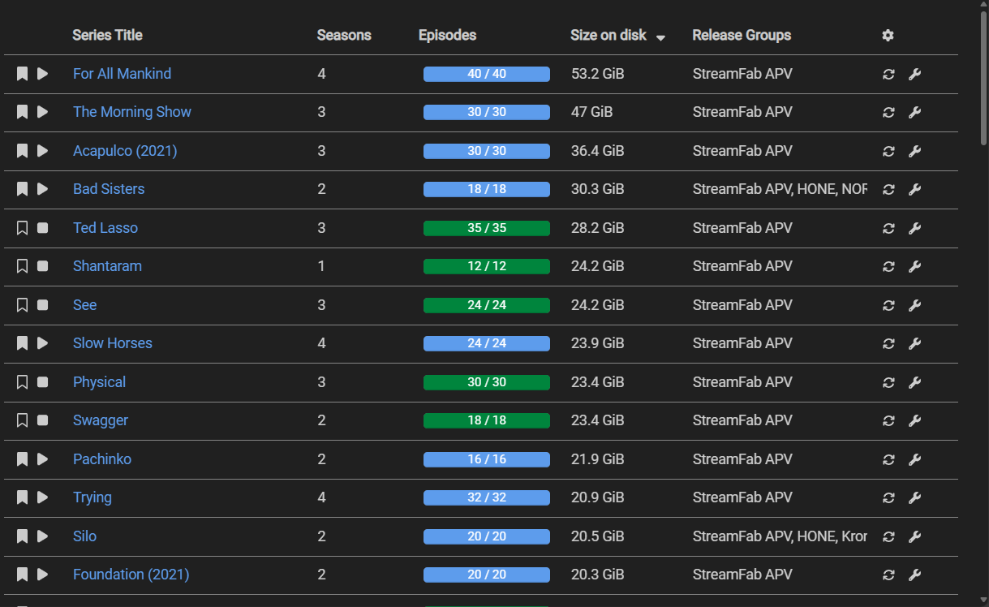Viewport: 989px width, 607px height.
Task: Click the Trying 32 / 32 progress bar
Action: pyautogui.click(x=487, y=497)
